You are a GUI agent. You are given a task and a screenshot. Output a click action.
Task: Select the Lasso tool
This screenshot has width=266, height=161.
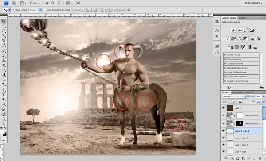pos(4,31)
